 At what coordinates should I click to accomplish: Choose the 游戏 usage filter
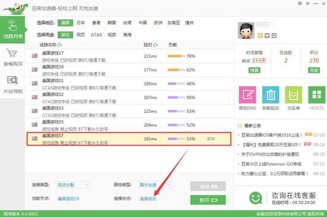65,35
